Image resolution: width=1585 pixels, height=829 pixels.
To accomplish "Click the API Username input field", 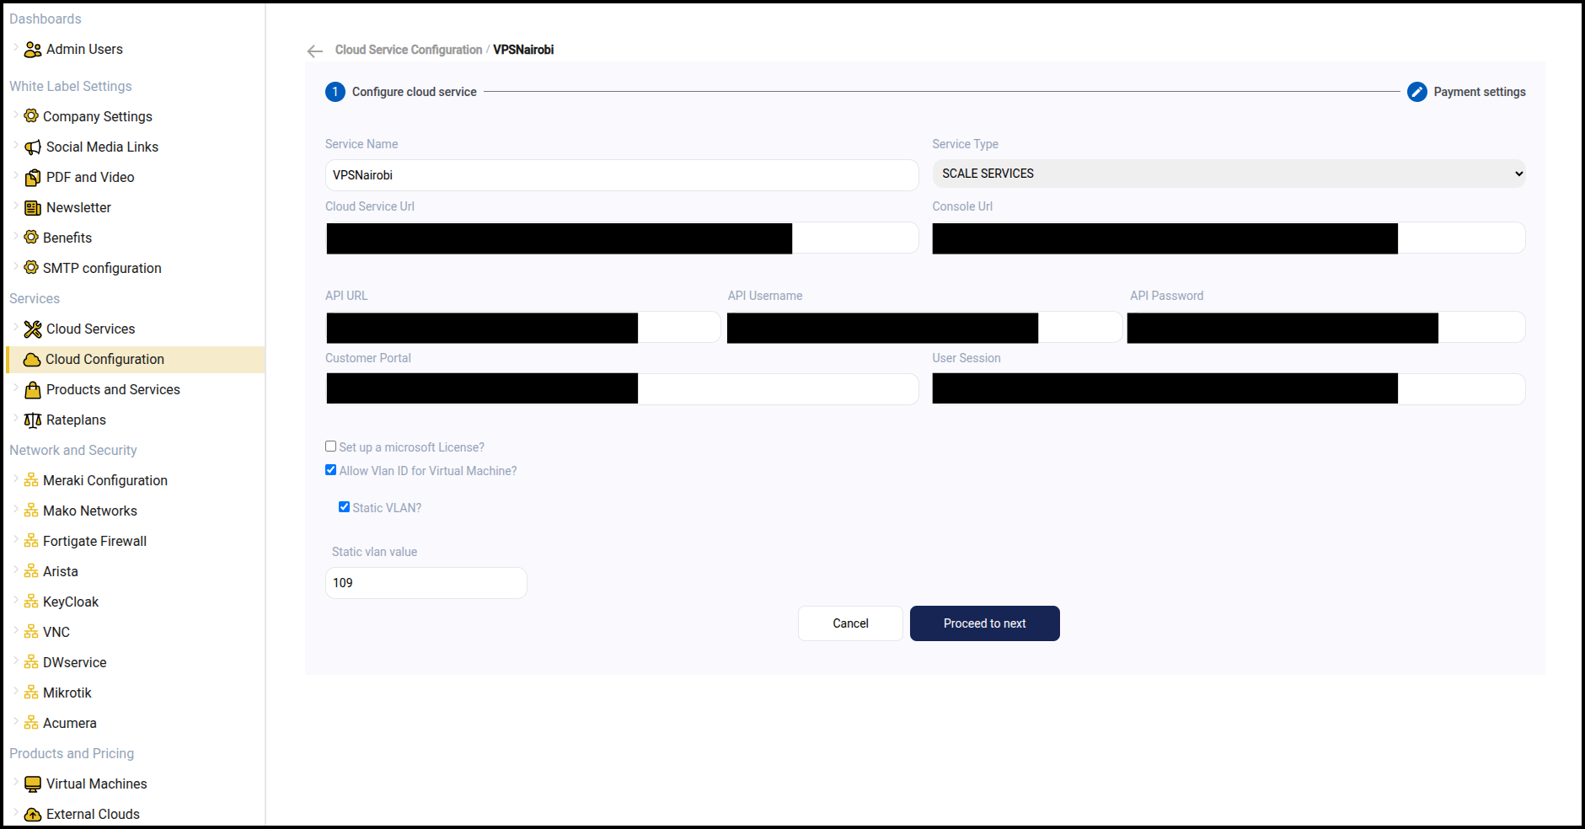I will tap(924, 327).
